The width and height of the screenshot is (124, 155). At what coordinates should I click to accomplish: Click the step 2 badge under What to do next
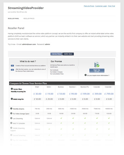pos(12,70)
